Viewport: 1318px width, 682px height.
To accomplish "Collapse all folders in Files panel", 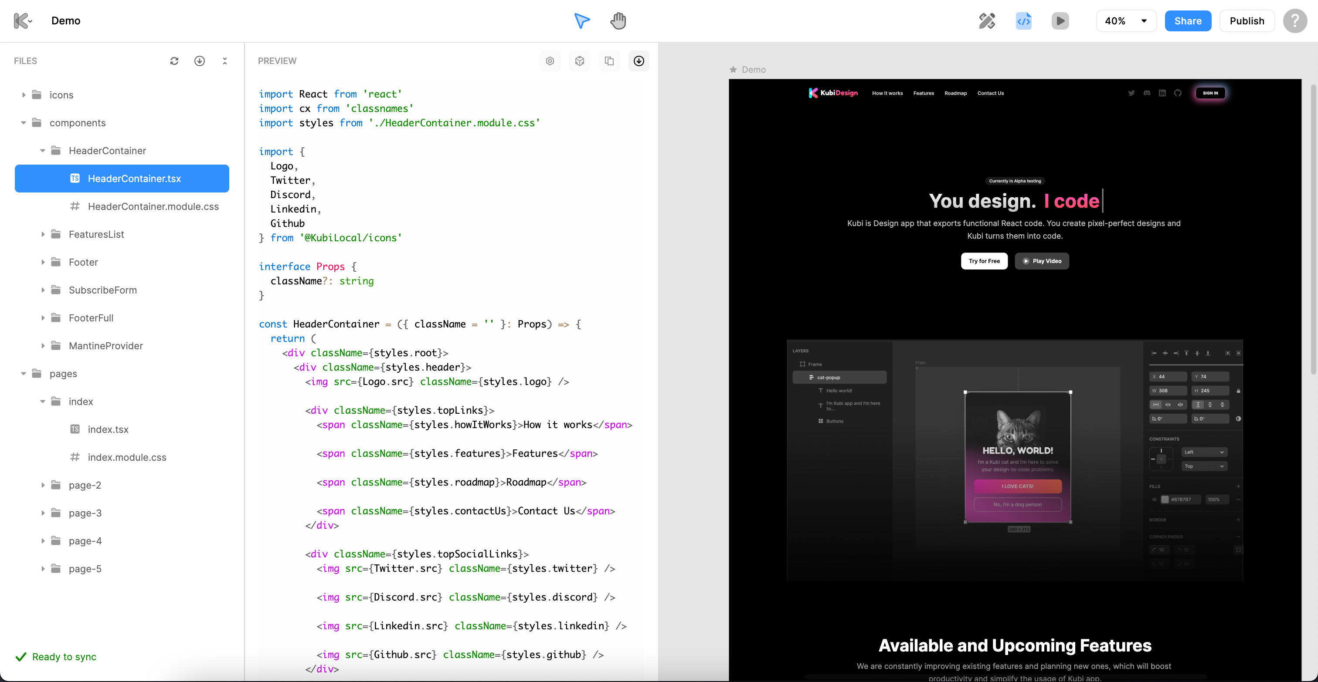I will 224,61.
